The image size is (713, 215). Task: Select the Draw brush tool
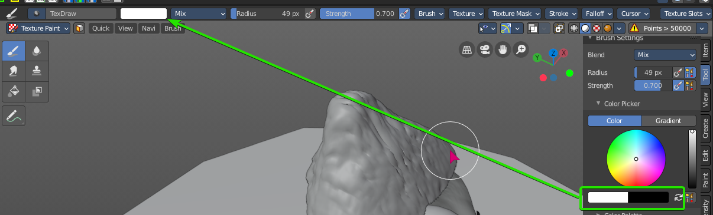click(x=14, y=51)
